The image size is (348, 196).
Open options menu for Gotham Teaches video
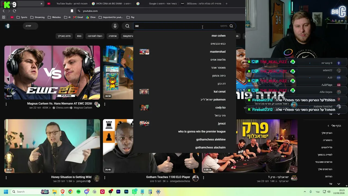pos(105,177)
